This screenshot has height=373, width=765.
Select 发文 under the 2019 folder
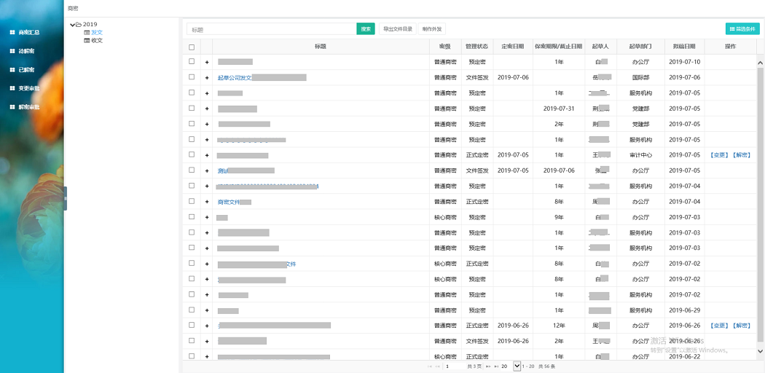(x=97, y=33)
